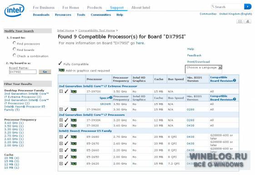255x175 pixels.
Task: Open the Support menu
Action: 117,8
